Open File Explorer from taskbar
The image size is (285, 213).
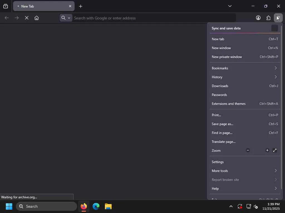[x=108, y=206]
